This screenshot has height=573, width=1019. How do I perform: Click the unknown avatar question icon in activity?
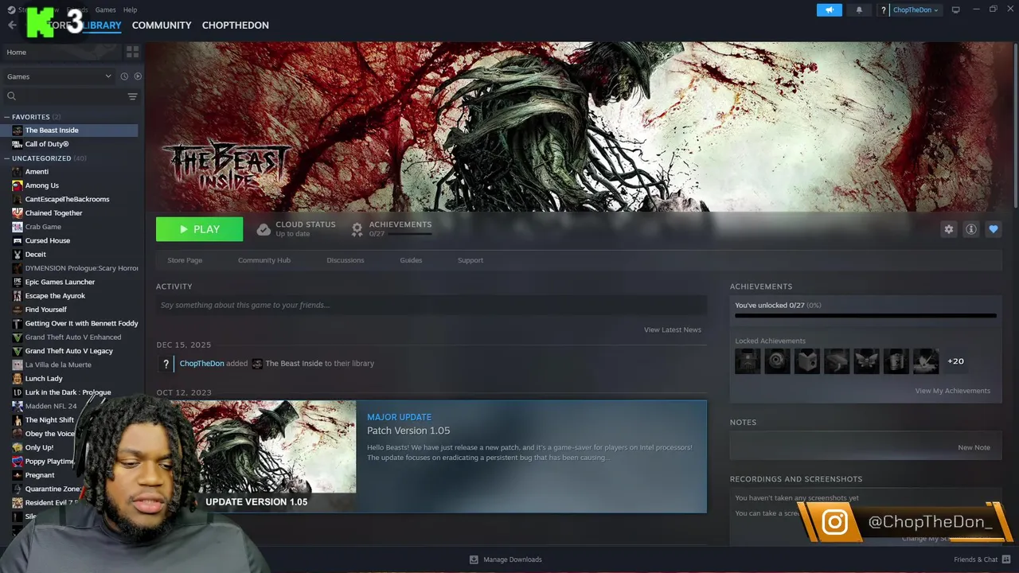coord(166,364)
